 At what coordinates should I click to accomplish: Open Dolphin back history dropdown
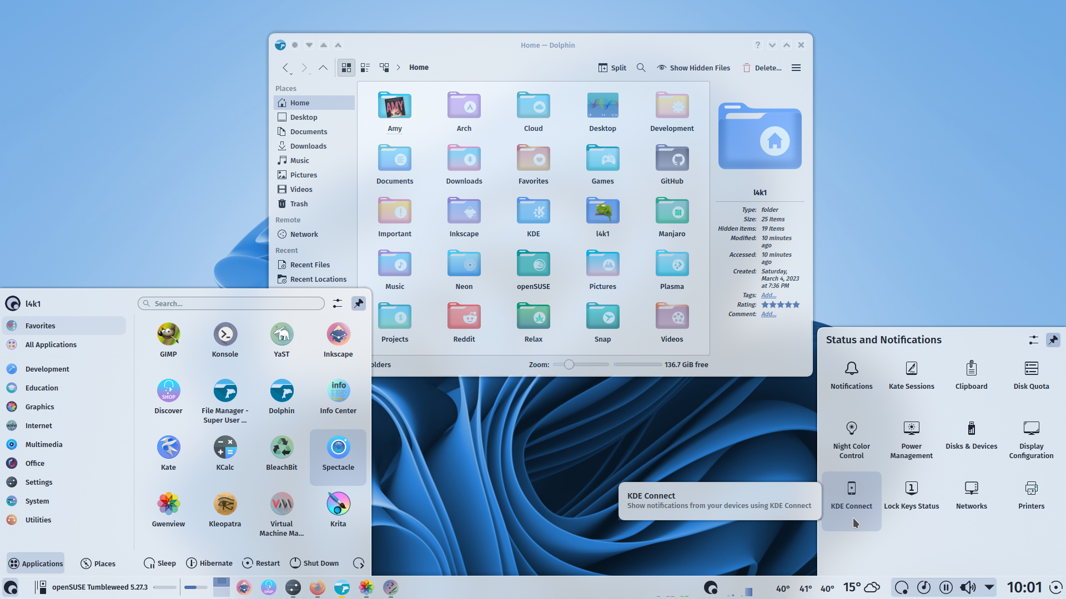291,73
